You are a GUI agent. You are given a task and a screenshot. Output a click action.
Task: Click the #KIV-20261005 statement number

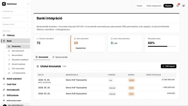pos(44,83)
